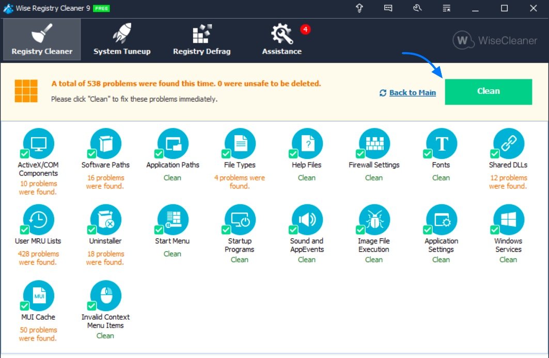Open the Application Settings category icon
The height and width of the screenshot is (358, 549).
(442, 220)
